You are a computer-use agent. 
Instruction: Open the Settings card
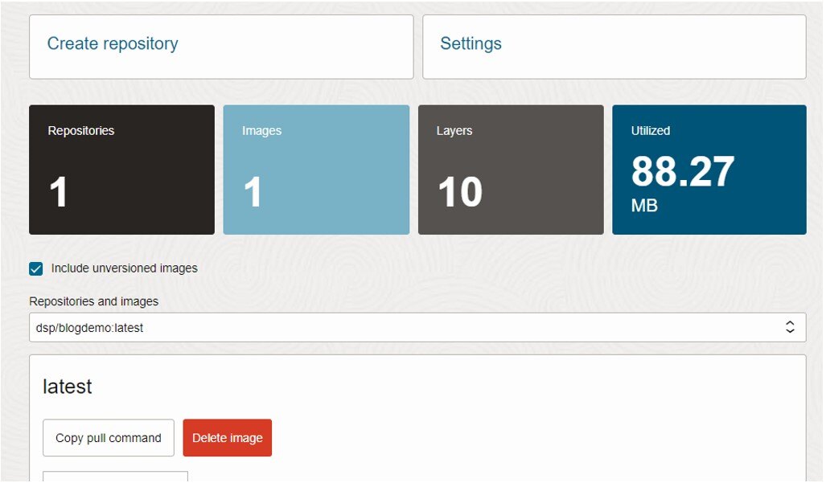[614, 46]
